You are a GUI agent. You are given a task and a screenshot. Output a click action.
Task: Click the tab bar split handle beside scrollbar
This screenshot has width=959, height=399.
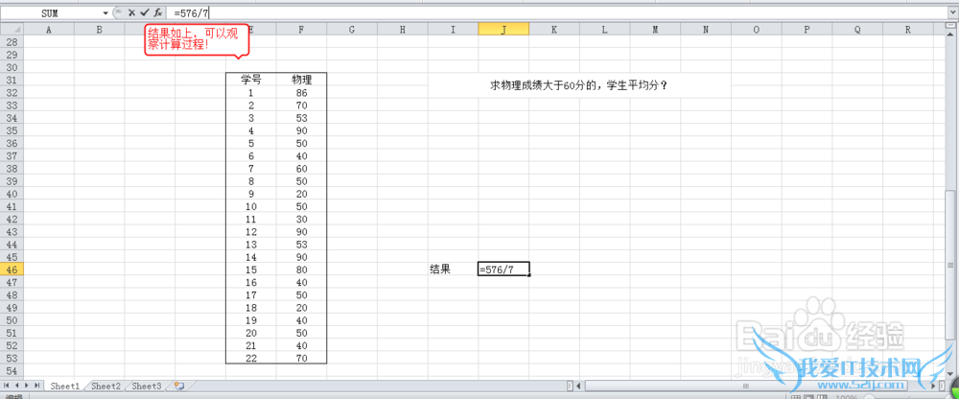point(570,387)
